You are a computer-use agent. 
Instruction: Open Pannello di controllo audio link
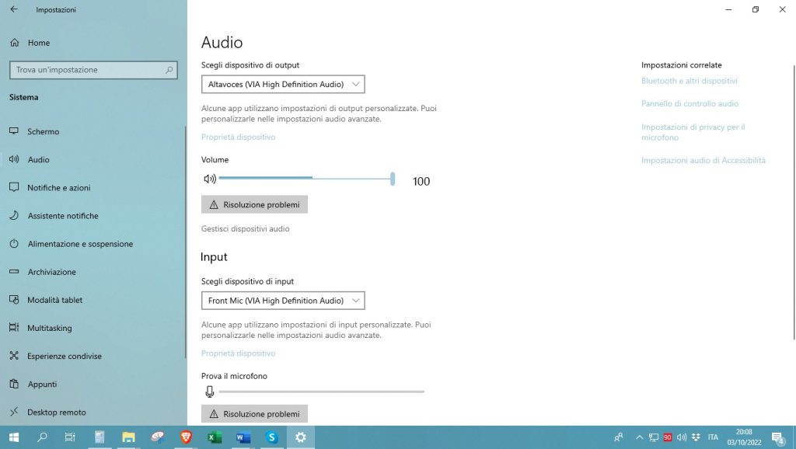pyautogui.click(x=690, y=103)
